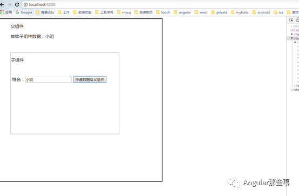Open the 应用 apps shortcut
The height and width of the screenshot is (196, 299).
[x=6, y=12]
